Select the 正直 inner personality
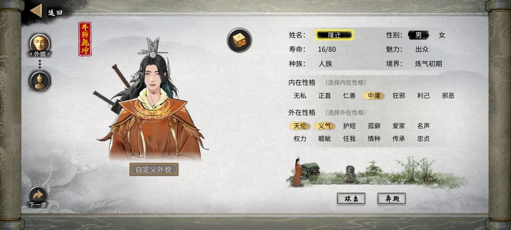The image size is (511, 230). (325, 96)
